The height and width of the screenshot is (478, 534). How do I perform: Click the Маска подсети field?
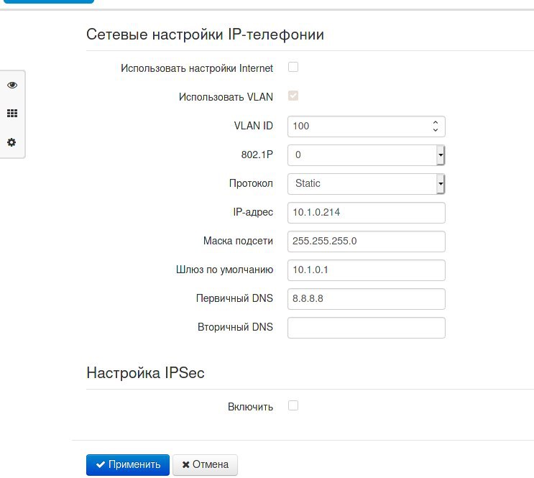366,242
